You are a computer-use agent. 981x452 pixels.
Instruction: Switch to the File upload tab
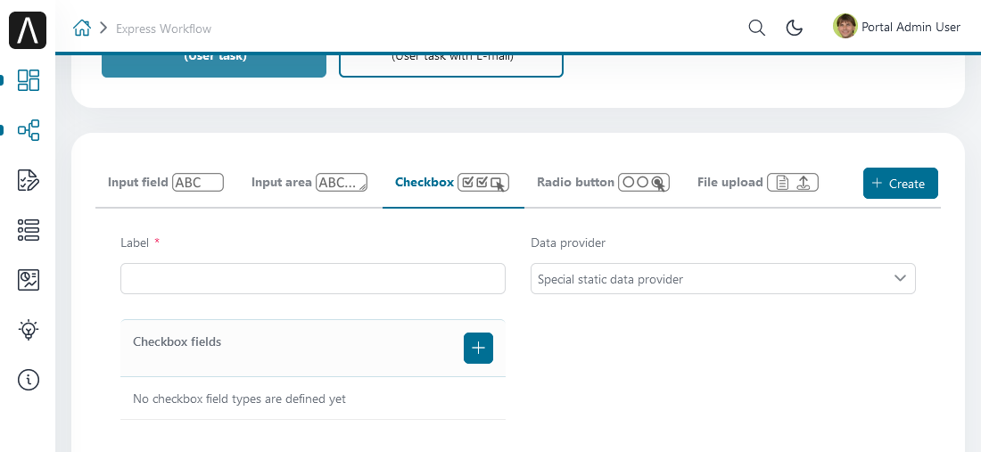[x=757, y=183]
